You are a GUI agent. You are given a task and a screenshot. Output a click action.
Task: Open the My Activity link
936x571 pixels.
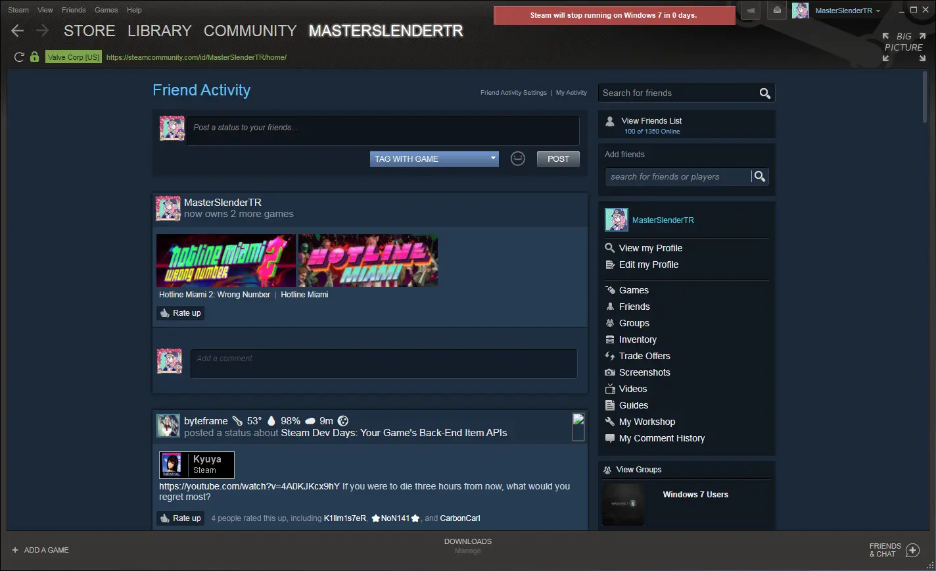[571, 93]
